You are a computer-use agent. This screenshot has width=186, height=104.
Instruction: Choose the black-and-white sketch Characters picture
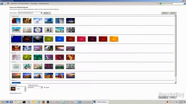(70, 30)
